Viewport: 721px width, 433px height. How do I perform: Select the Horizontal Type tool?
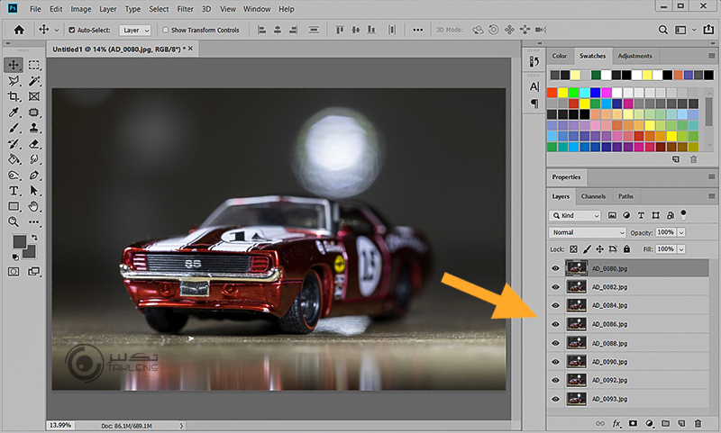(x=14, y=191)
